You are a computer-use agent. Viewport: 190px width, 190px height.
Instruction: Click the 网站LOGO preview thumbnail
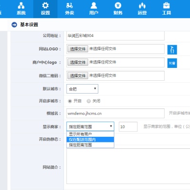tap(172, 50)
